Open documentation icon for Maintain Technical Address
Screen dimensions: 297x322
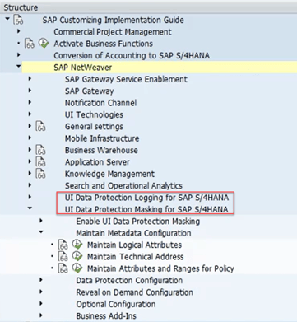pyautogui.click(x=63, y=257)
